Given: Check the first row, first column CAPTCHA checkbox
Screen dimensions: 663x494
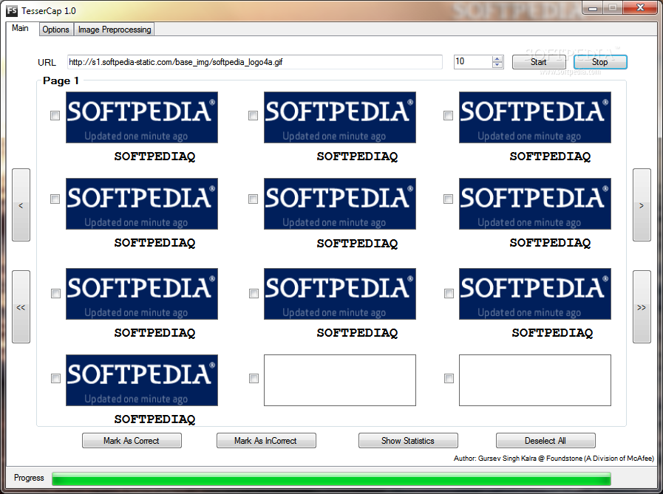Looking at the screenshot, I should 55,115.
